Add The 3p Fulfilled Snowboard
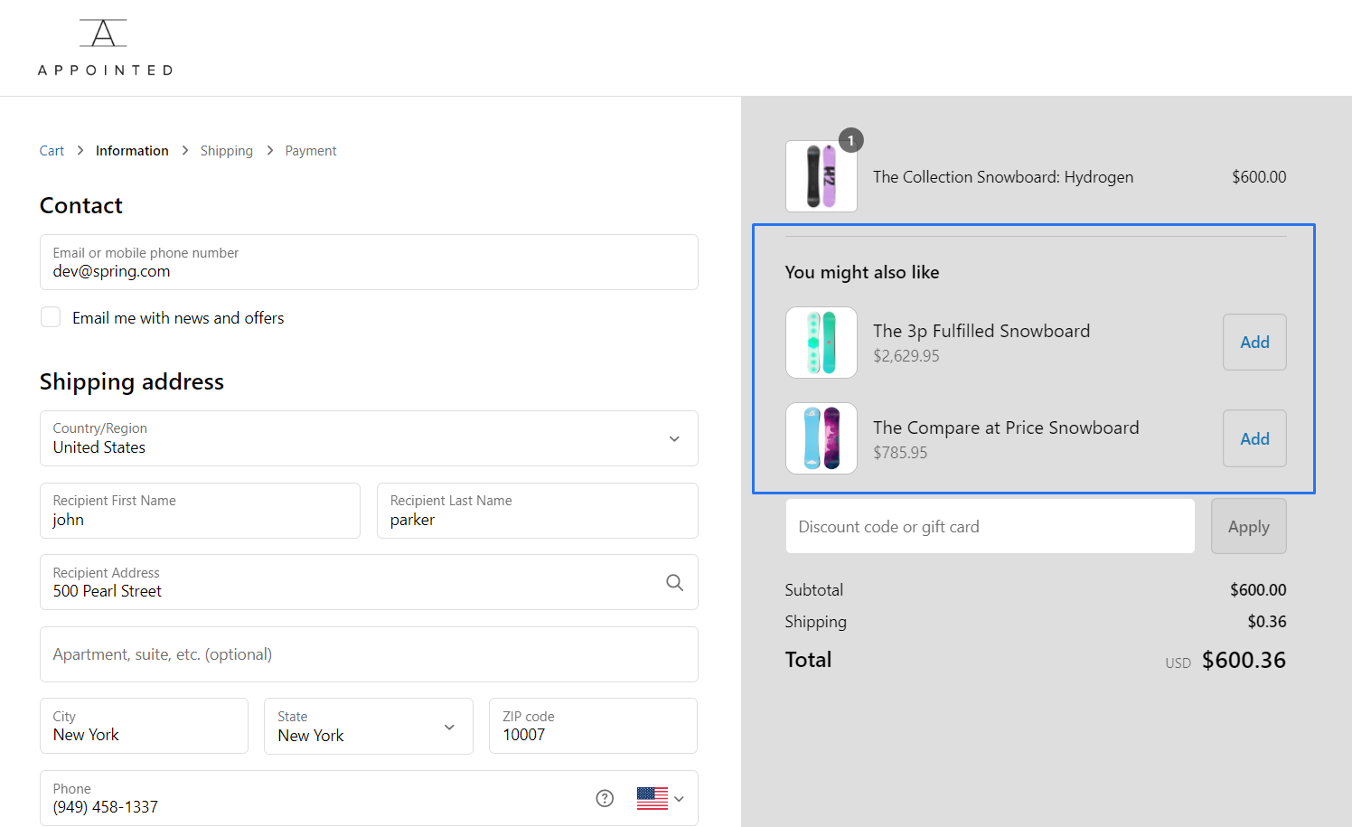This screenshot has width=1352, height=827. pyautogui.click(x=1254, y=342)
